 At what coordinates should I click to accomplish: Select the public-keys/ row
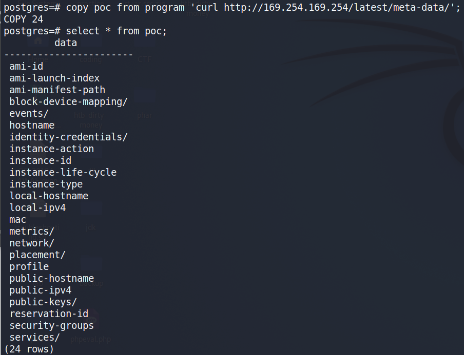tap(43, 302)
